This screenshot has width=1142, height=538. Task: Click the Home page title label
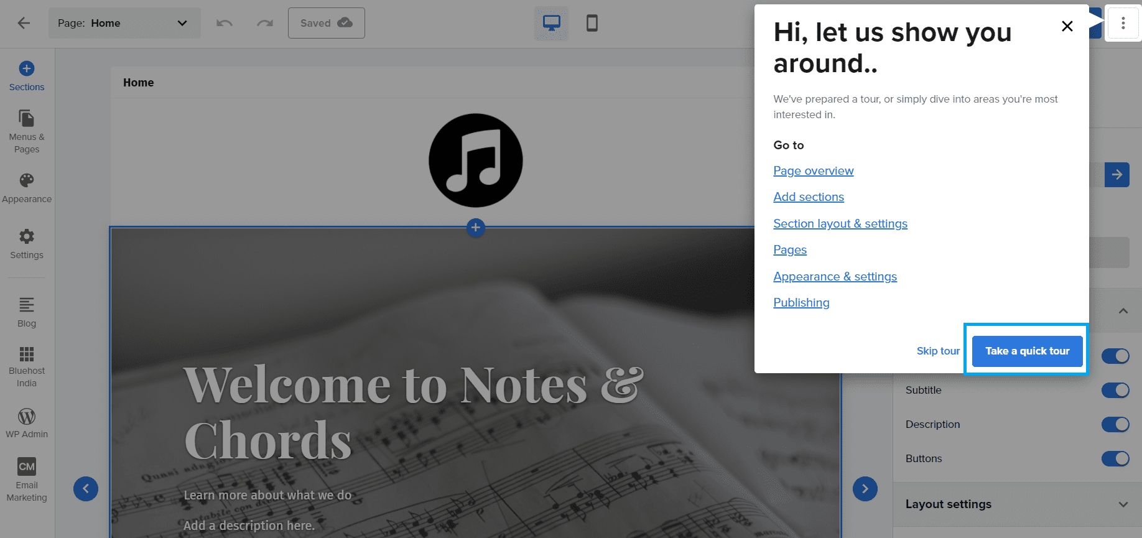point(138,83)
